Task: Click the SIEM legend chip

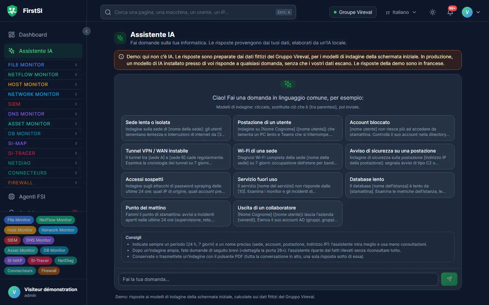Action: point(12,240)
